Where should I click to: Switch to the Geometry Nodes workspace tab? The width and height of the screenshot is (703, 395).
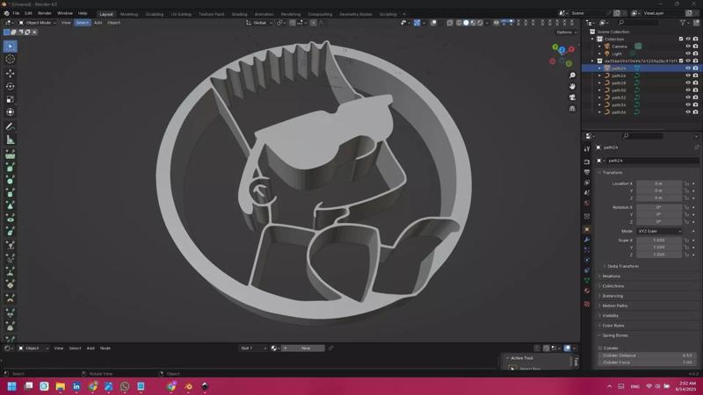click(356, 14)
